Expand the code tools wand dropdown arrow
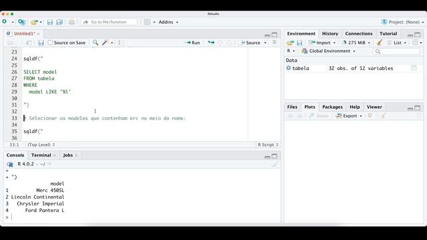The image size is (427, 240). click(x=112, y=43)
